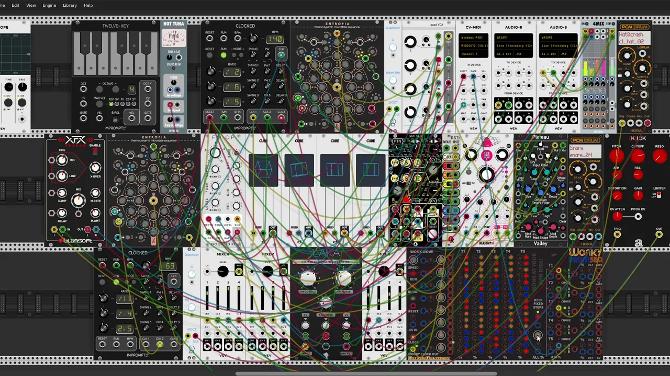Screen dimensions: 670x376
Task: Click the MODE plus button on top Clocked
Action: tap(241, 55)
